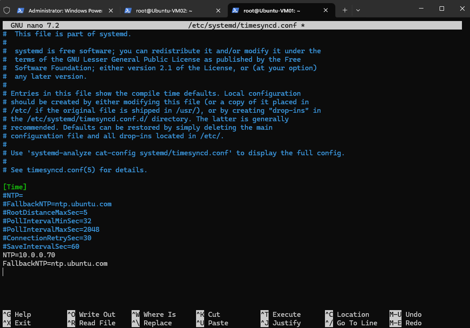Viewport: 470px width, 328px height.
Task: Click the ^O Write Out shortcut label
Action: 91,314
